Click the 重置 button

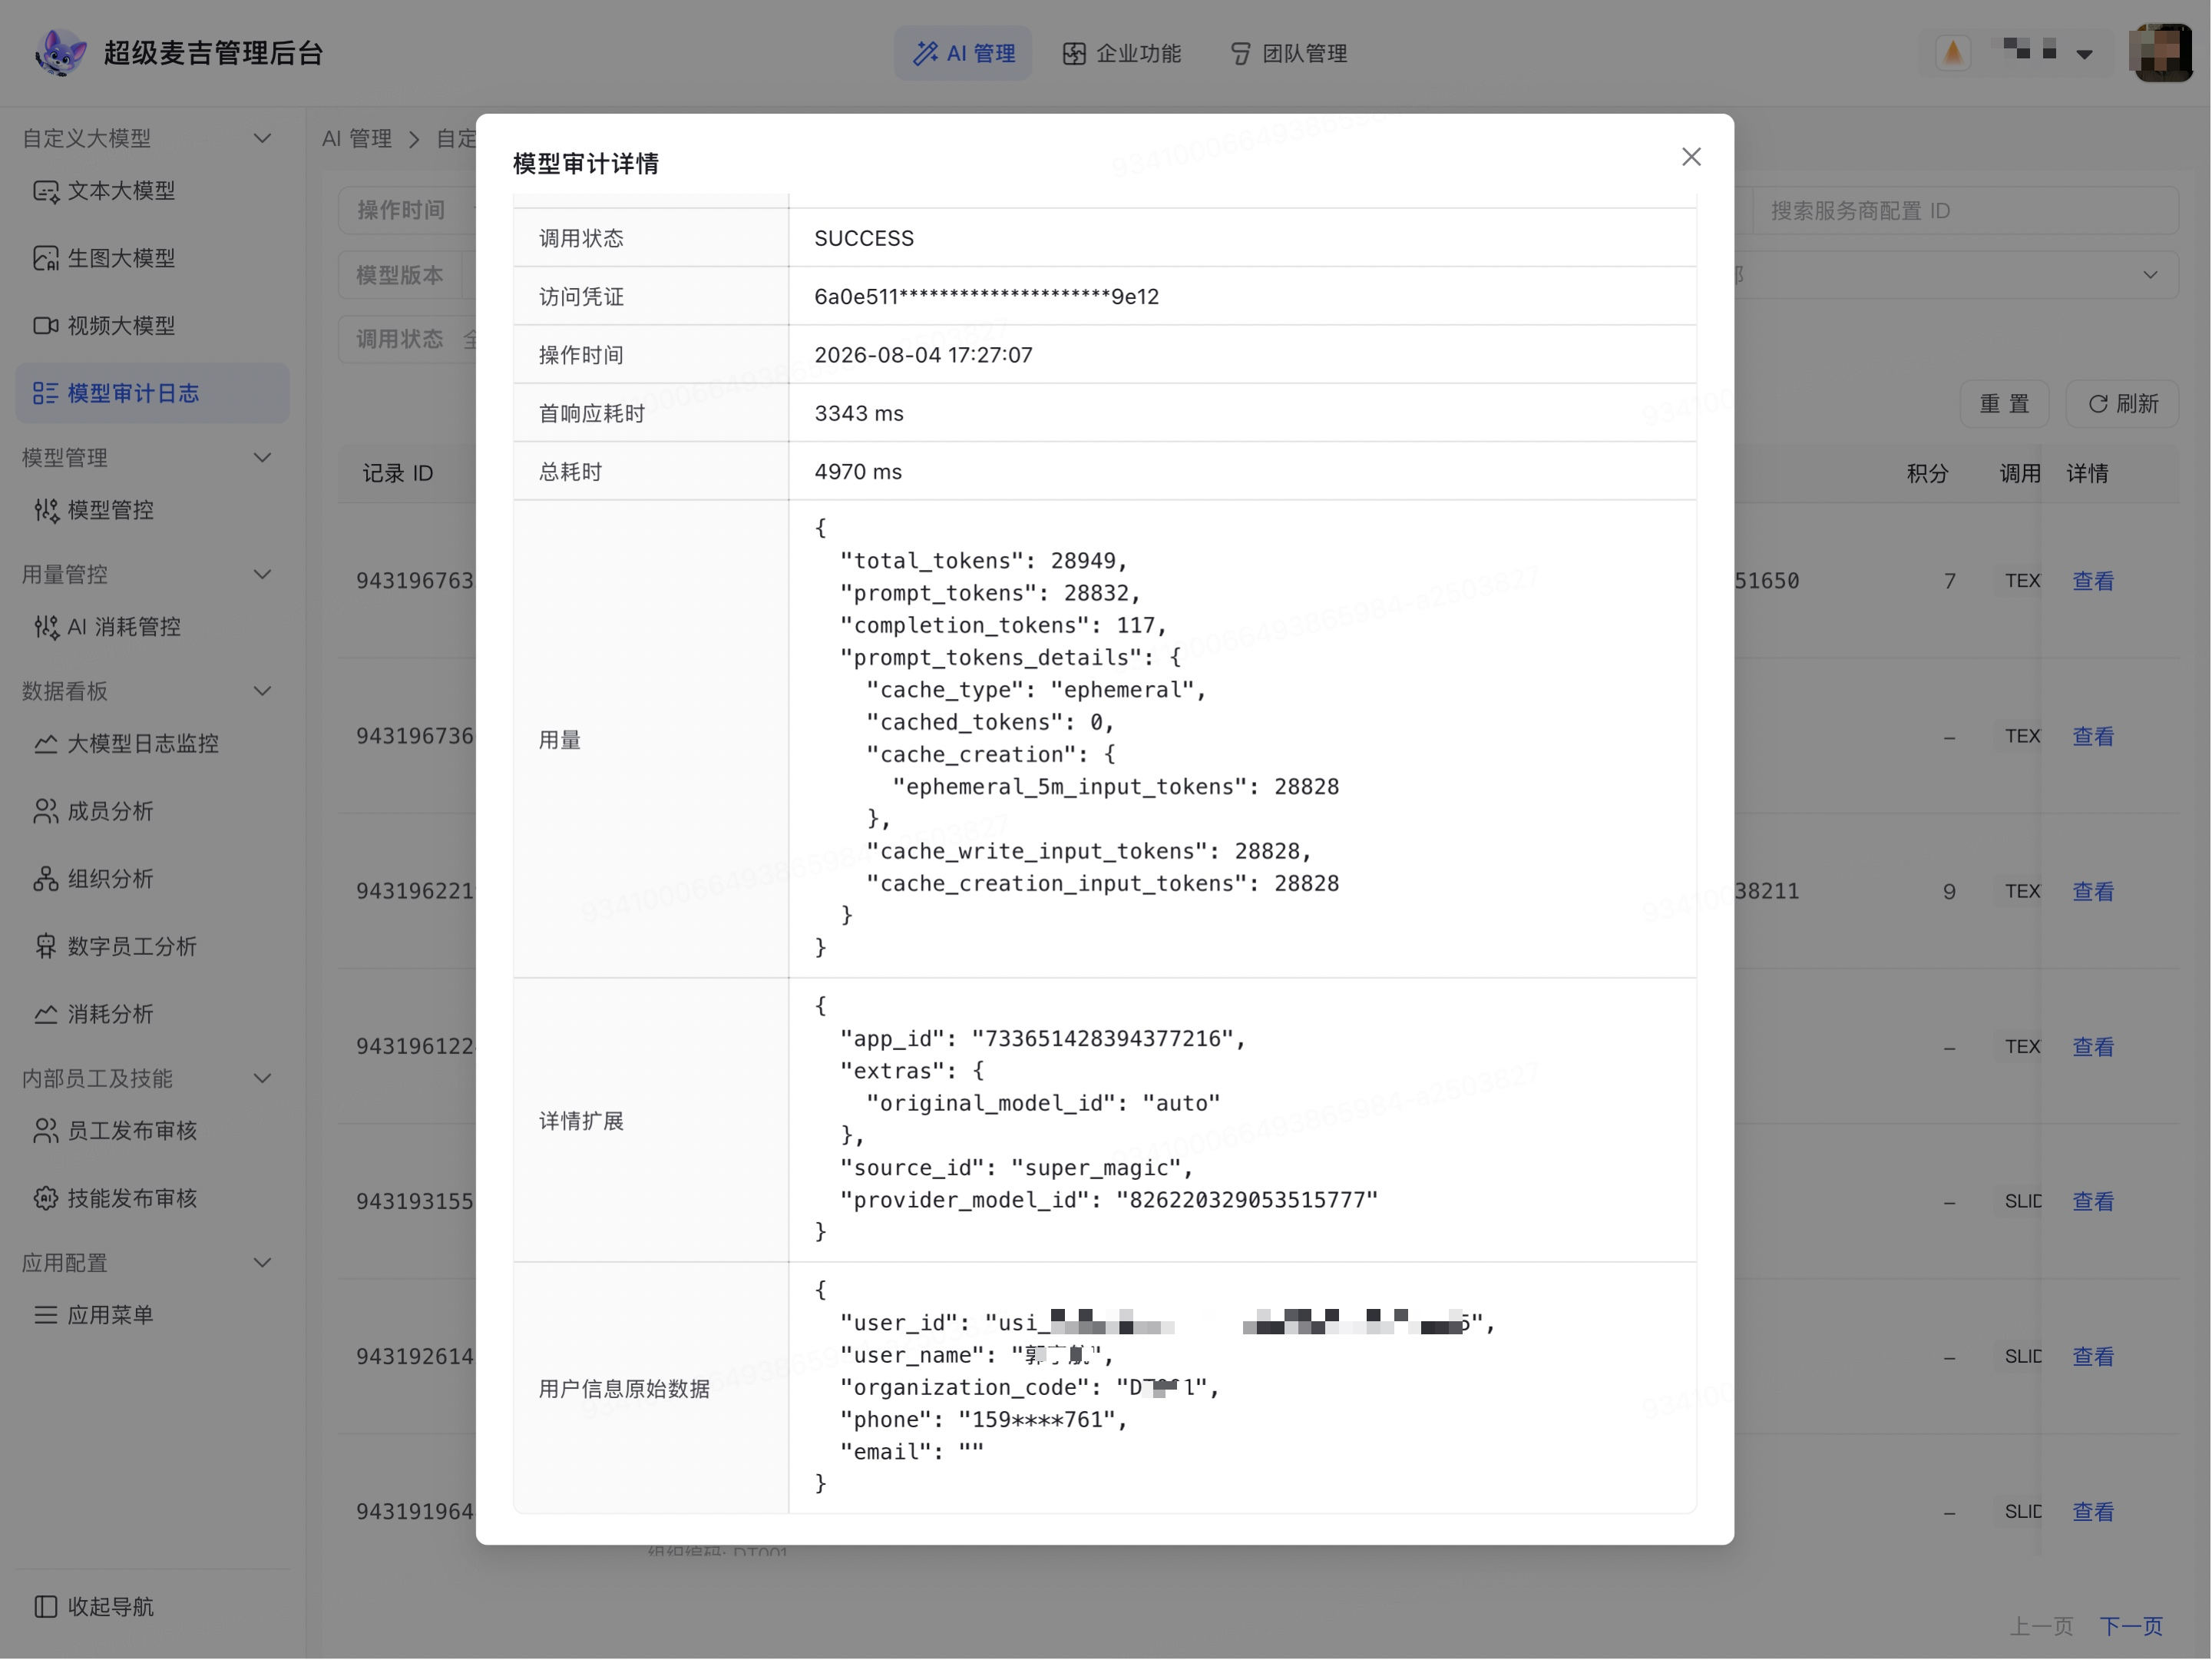point(2004,404)
